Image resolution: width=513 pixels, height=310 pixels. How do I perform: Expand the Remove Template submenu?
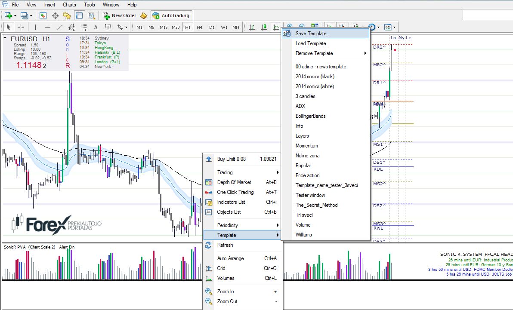click(326, 53)
